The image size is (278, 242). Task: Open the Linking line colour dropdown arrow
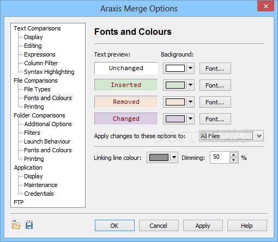point(174,157)
